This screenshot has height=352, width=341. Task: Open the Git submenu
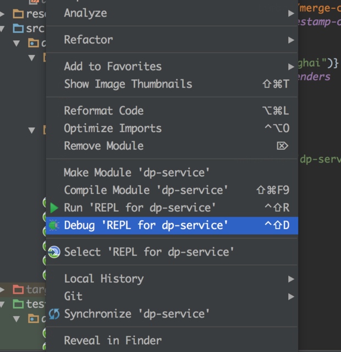172,296
